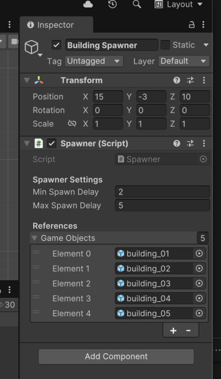Open the Layout menu
Image resolution: width=221 pixels, height=379 pixels.
[179, 5]
